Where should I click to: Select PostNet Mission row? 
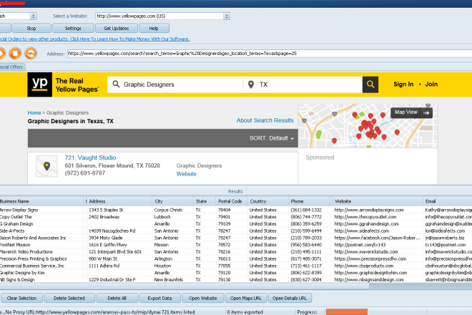point(236,245)
